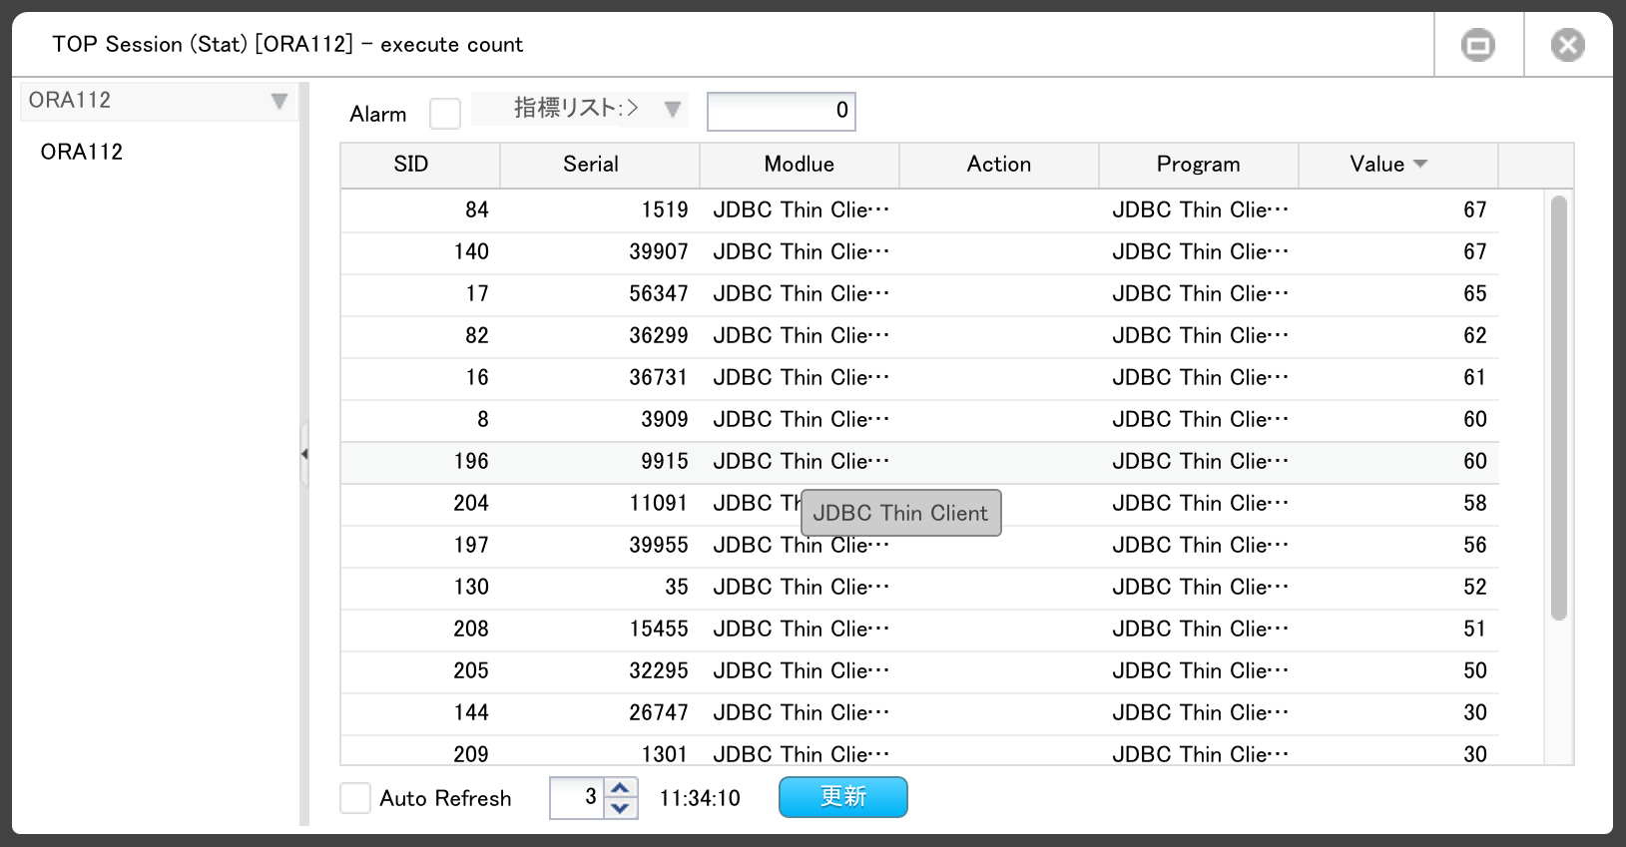Select the row with serial 11091
This screenshot has height=847, width=1626.
[919, 504]
